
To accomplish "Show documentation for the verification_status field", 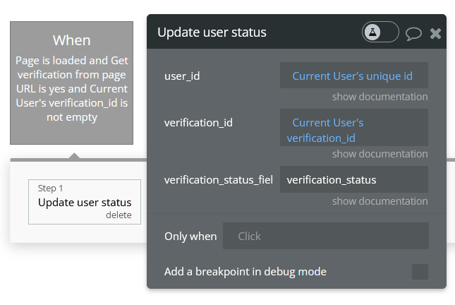I will click(380, 201).
